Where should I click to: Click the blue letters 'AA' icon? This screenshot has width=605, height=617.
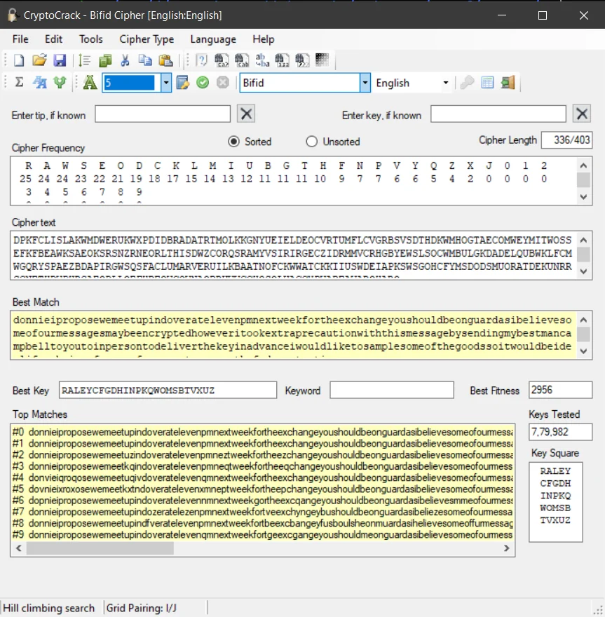click(x=39, y=82)
